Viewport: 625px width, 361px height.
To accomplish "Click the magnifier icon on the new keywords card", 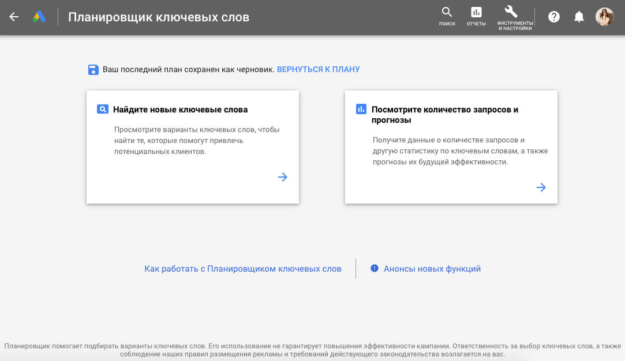I will click(x=103, y=109).
